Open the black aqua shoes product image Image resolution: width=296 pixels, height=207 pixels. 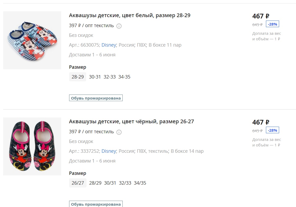[32, 146]
